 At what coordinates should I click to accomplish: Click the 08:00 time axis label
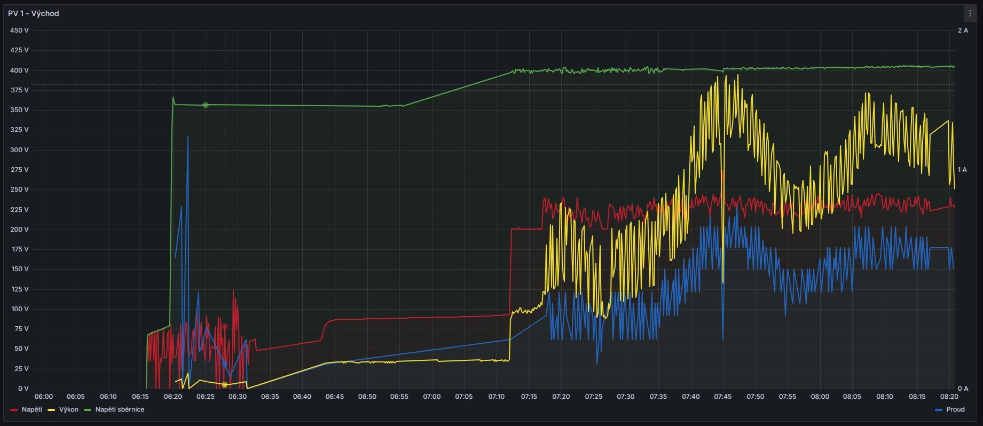click(x=820, y=397)
